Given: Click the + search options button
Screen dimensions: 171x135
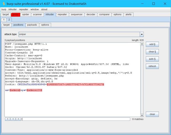Looking at the screenshot, I should pyautogui.click(x=8, y=119).
